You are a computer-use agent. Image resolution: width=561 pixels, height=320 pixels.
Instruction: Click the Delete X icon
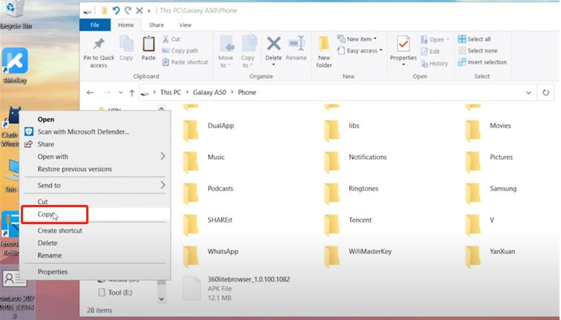[273, 44]
